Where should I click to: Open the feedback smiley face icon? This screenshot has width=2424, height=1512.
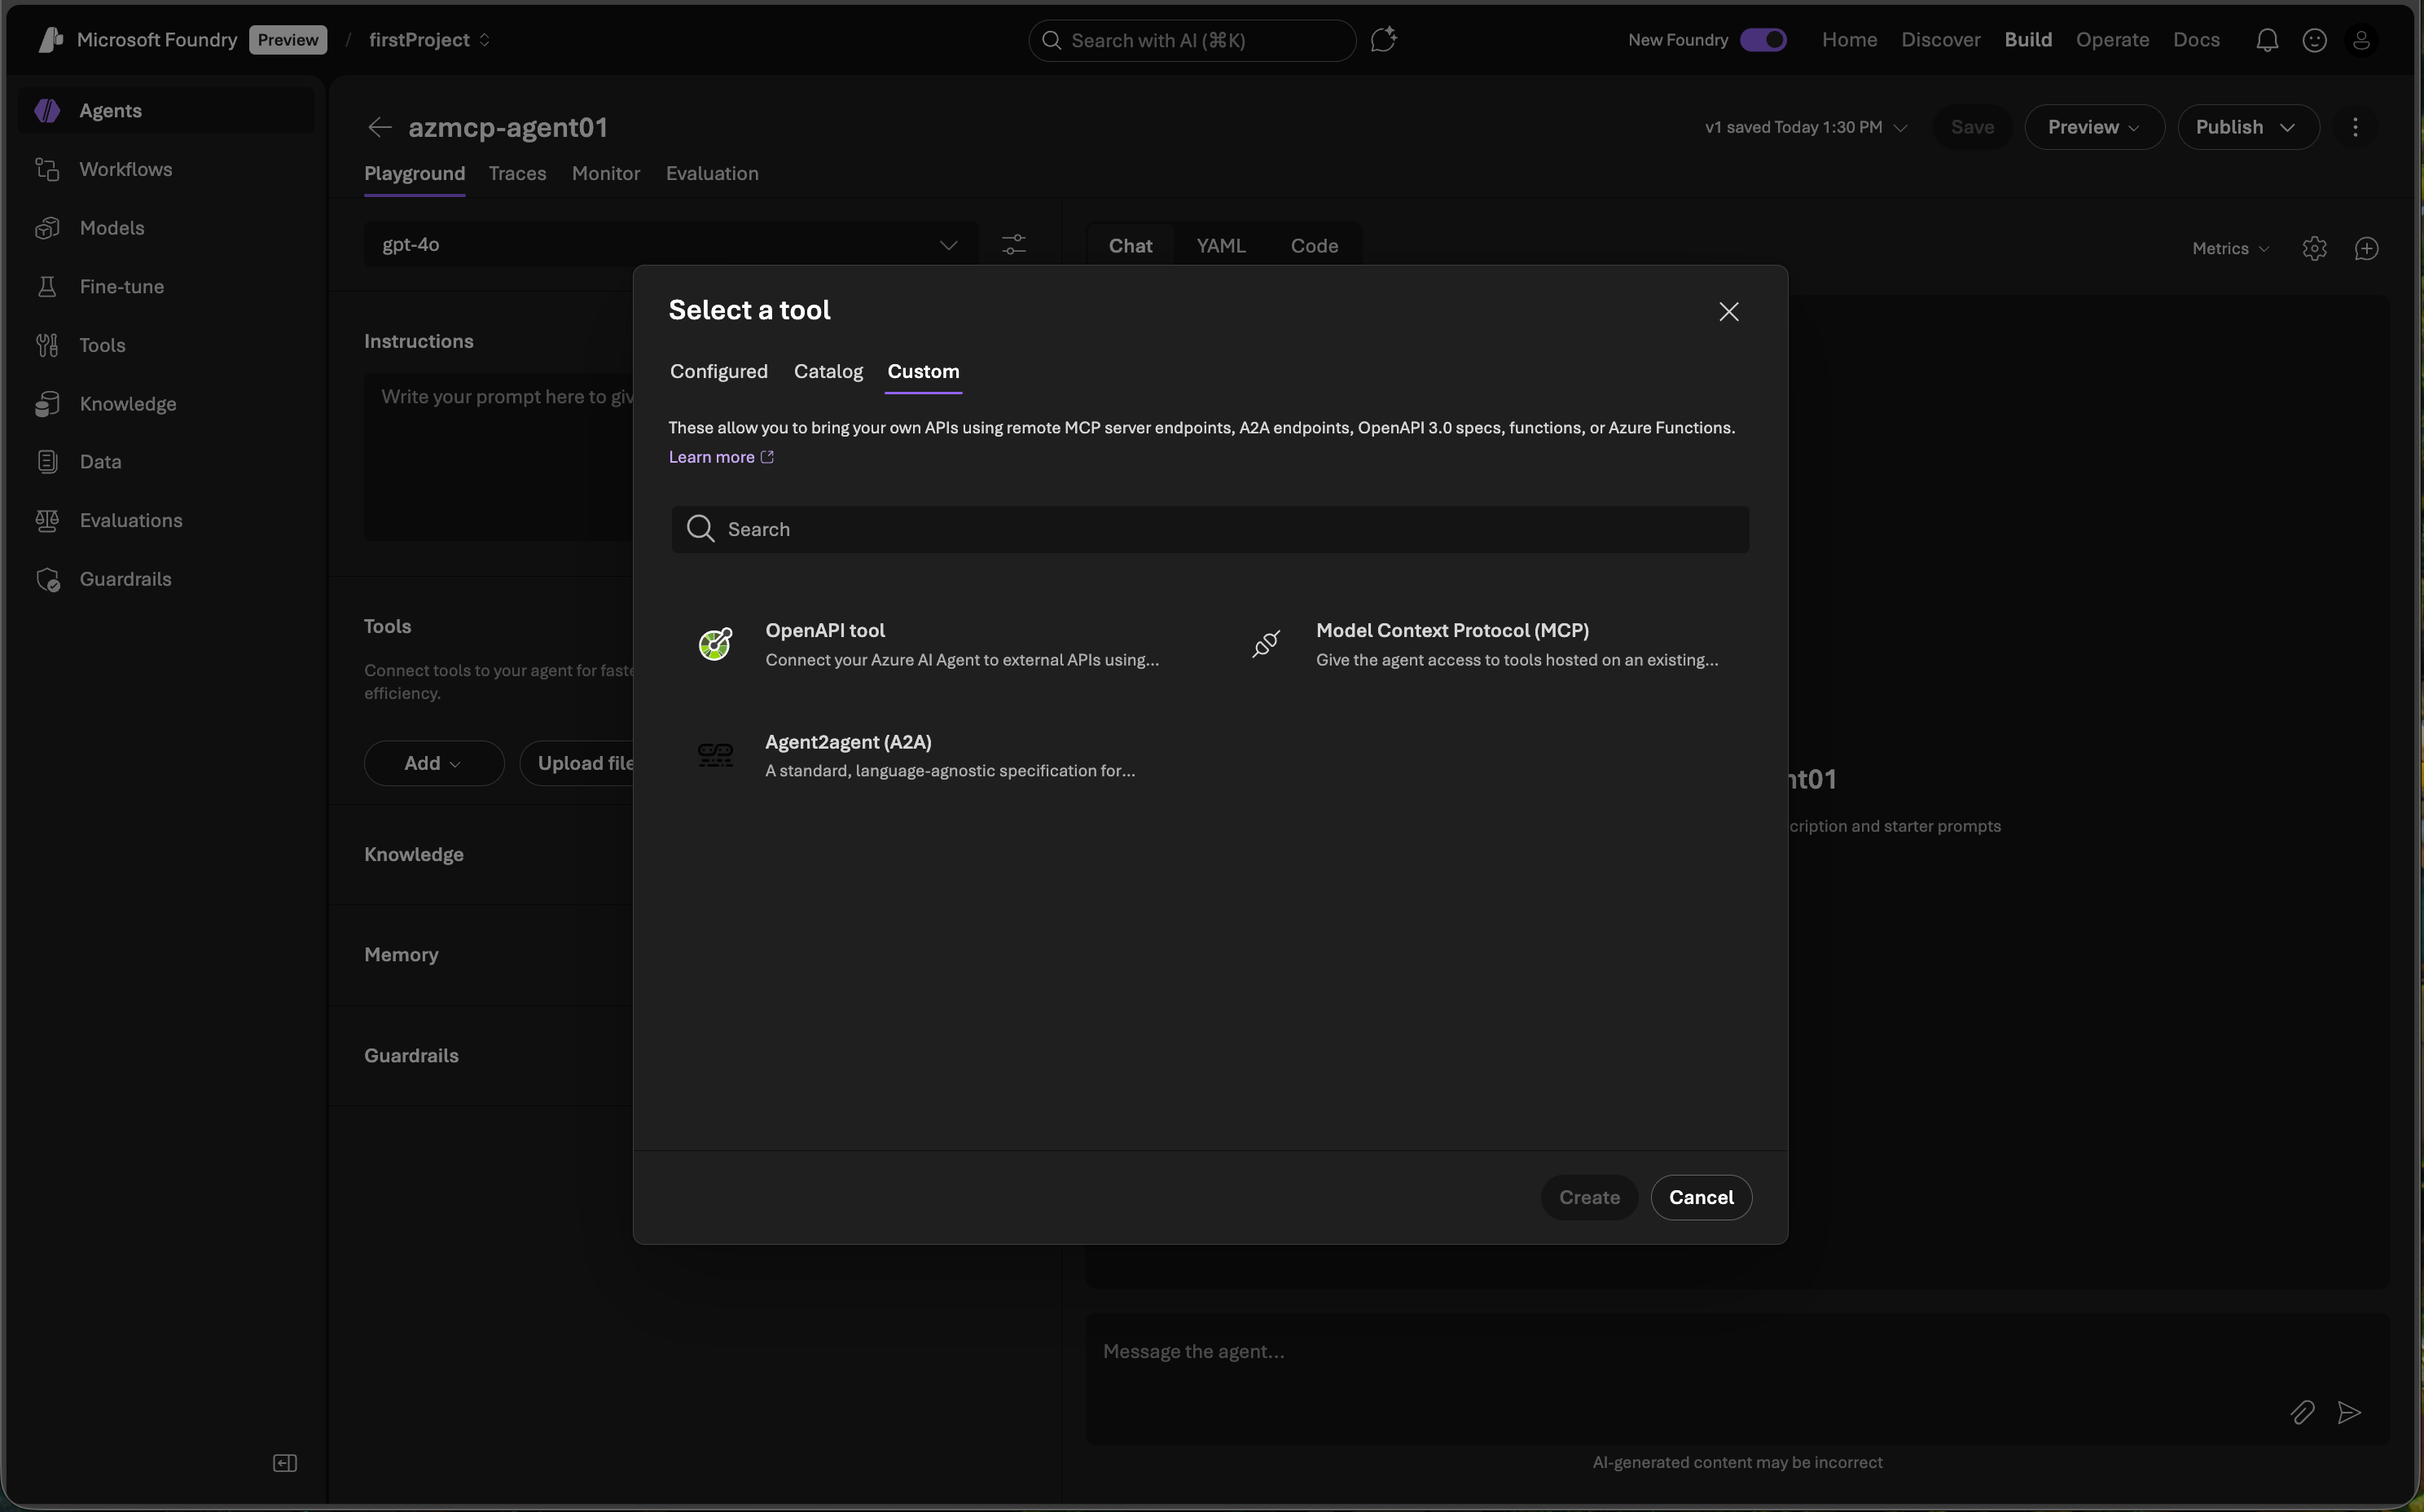pos(2315,39)
